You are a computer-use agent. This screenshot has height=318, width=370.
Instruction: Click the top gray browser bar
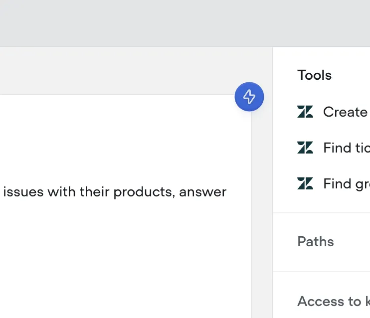point(185,23)
